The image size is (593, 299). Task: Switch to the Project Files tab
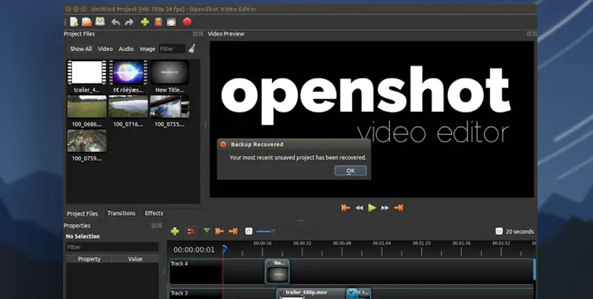tap(82, 213)
